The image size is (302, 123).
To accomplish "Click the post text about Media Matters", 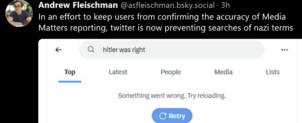I will [x=165, y=22].
